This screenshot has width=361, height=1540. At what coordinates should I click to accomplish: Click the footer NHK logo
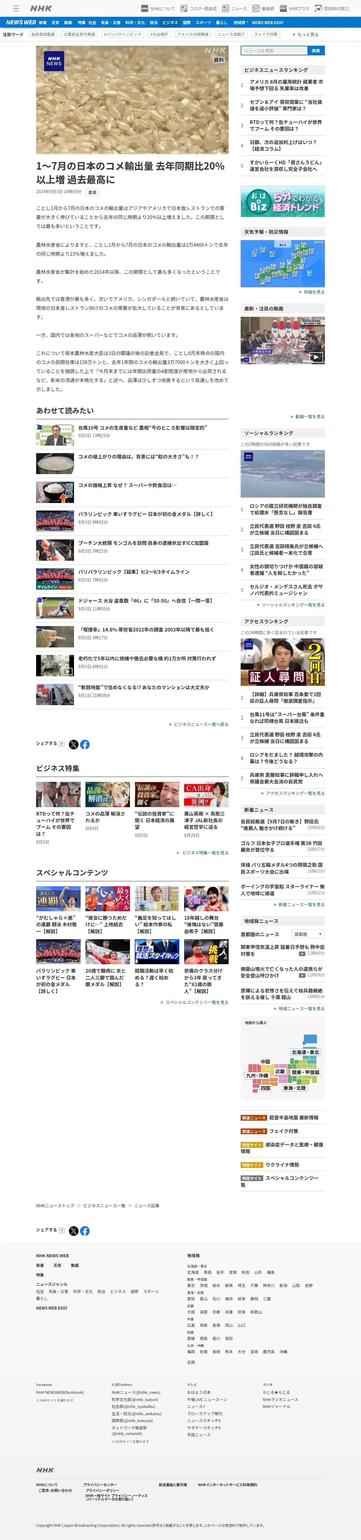pyautogui.click(x=45, y=1470)
